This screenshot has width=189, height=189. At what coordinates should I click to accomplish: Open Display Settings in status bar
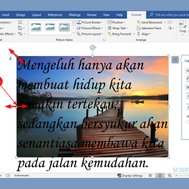point(130,175)
